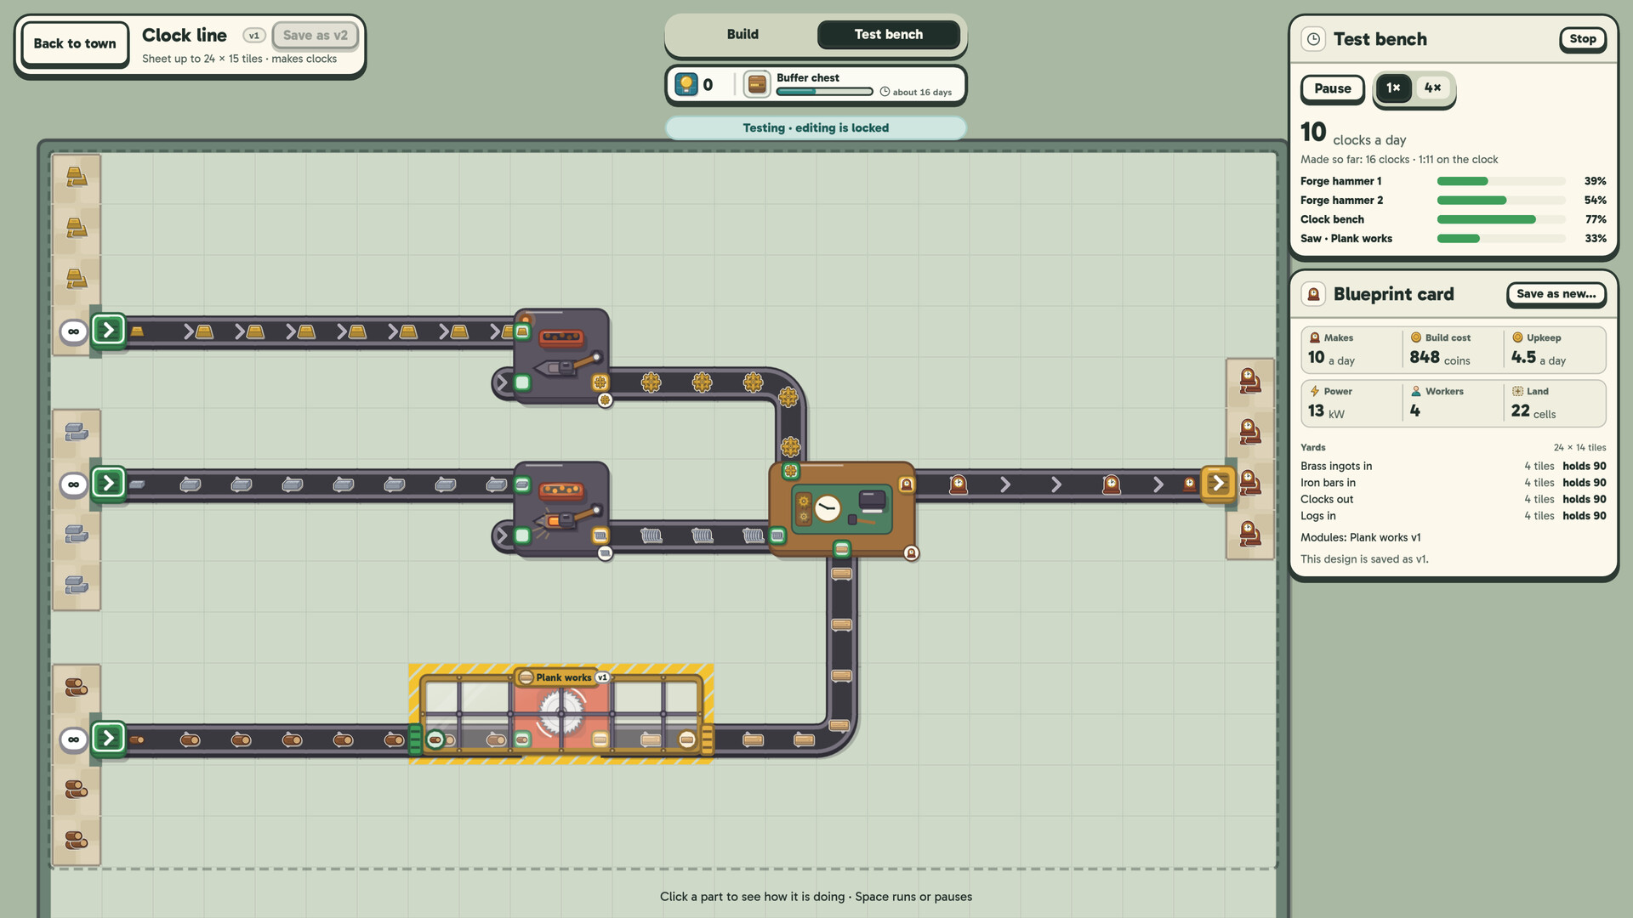Screen dimensions: 1633x918
Task: Click the green logs input arrow
Action: pos(109,738)
